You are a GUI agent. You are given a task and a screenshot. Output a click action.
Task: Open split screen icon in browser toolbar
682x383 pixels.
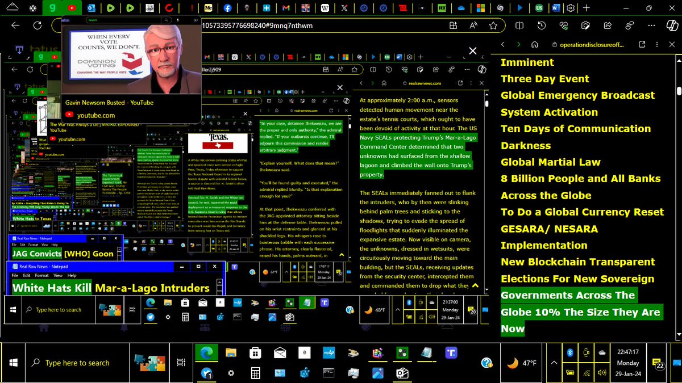coord(519,26)
